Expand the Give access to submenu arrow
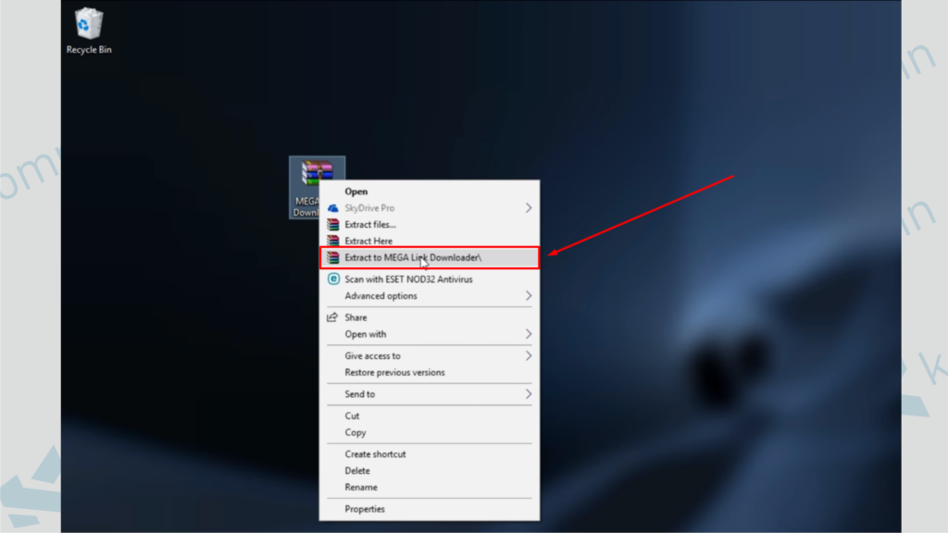The image size is (948, 533). coord(529,356)
